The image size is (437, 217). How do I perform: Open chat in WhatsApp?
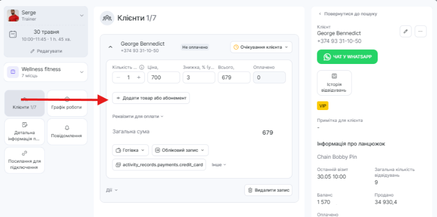[x=347, y=56]
